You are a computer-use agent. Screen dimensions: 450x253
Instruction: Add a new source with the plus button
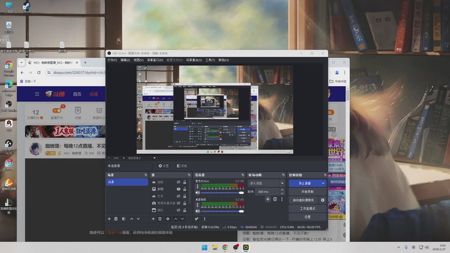coord(153,219)
